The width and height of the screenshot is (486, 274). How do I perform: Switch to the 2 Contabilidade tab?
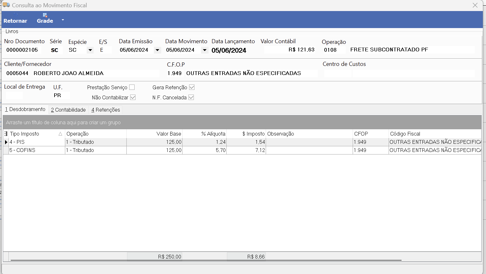click(68, 110)
